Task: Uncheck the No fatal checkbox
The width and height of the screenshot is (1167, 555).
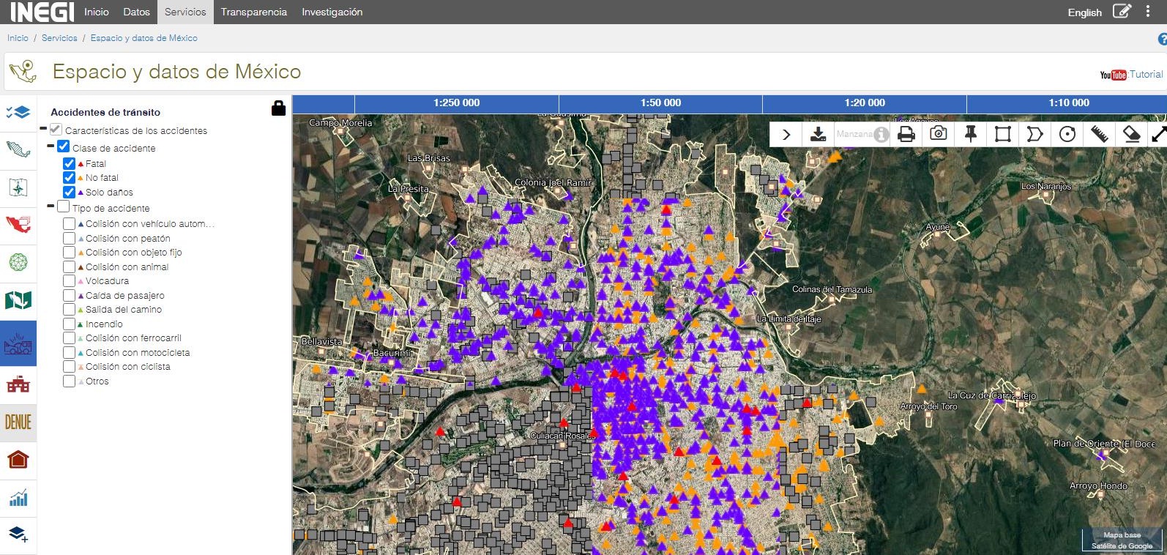Action: 69,177
